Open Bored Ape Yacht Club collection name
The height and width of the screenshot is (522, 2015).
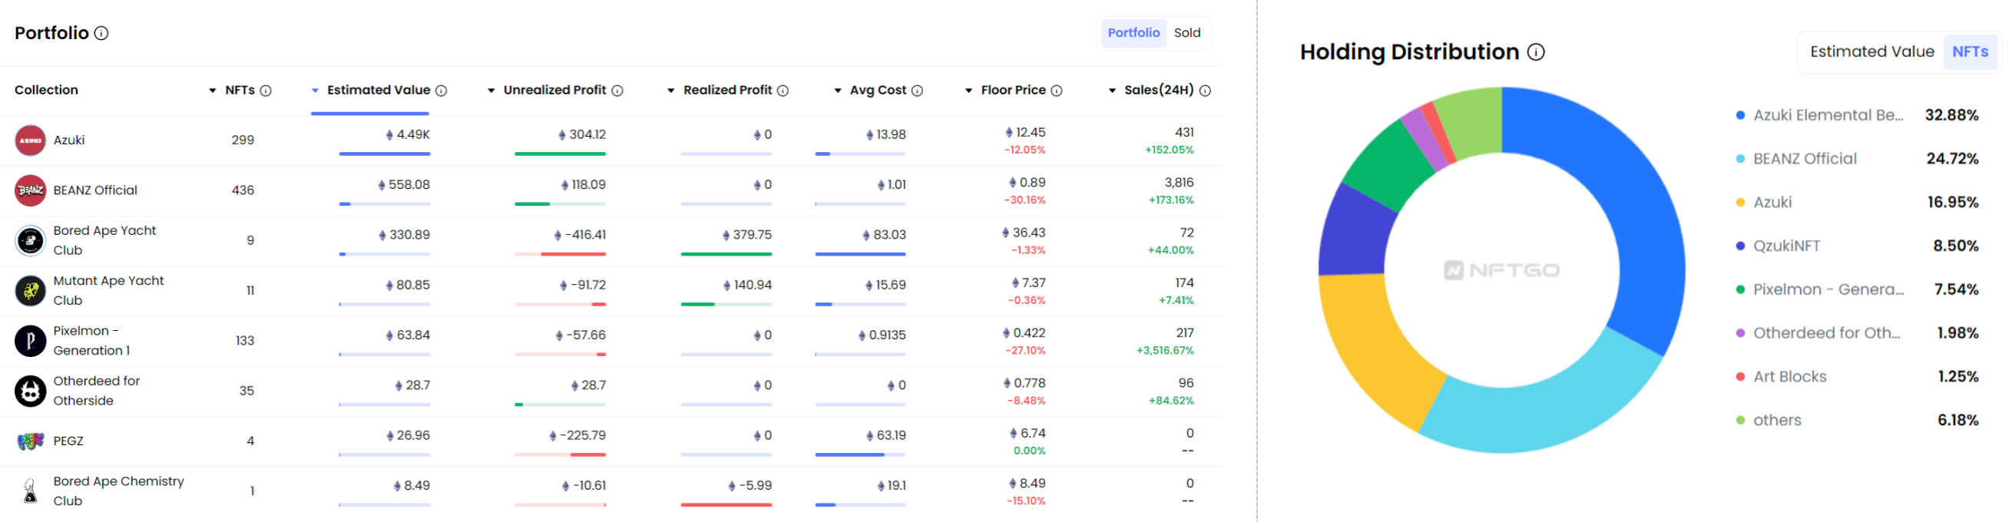point(104,241)
